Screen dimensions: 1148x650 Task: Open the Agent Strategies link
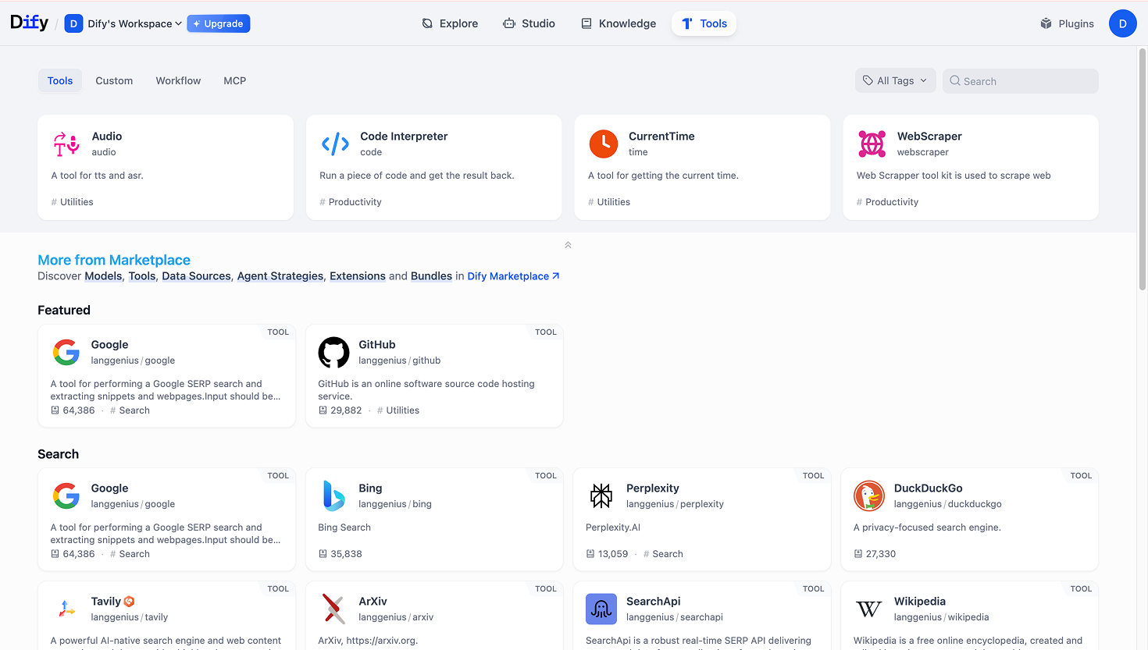click(x=280, y=276)
